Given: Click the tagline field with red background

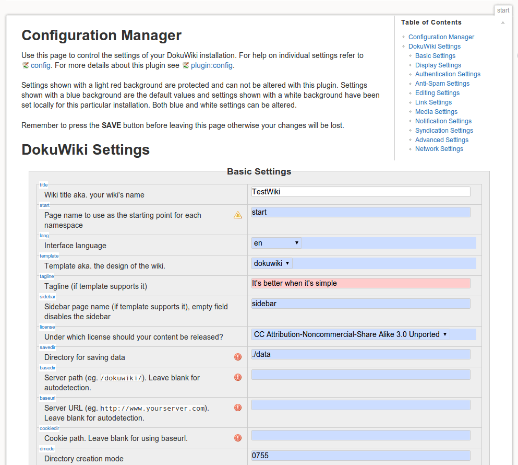Looking at the screenshot, I should coord(361,283).
